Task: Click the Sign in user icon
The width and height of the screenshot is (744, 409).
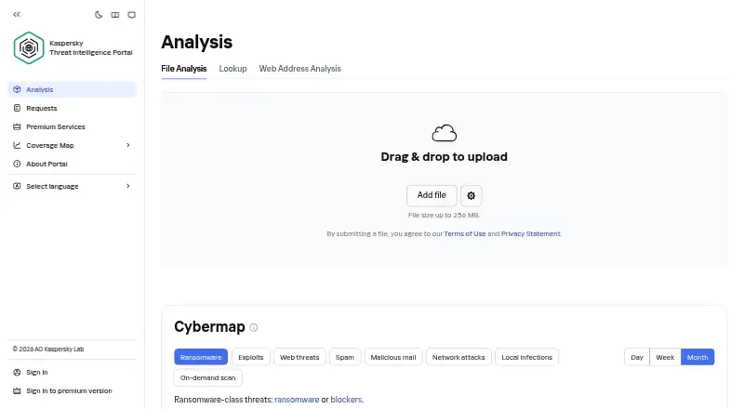Action: click(x=17, y=373)
